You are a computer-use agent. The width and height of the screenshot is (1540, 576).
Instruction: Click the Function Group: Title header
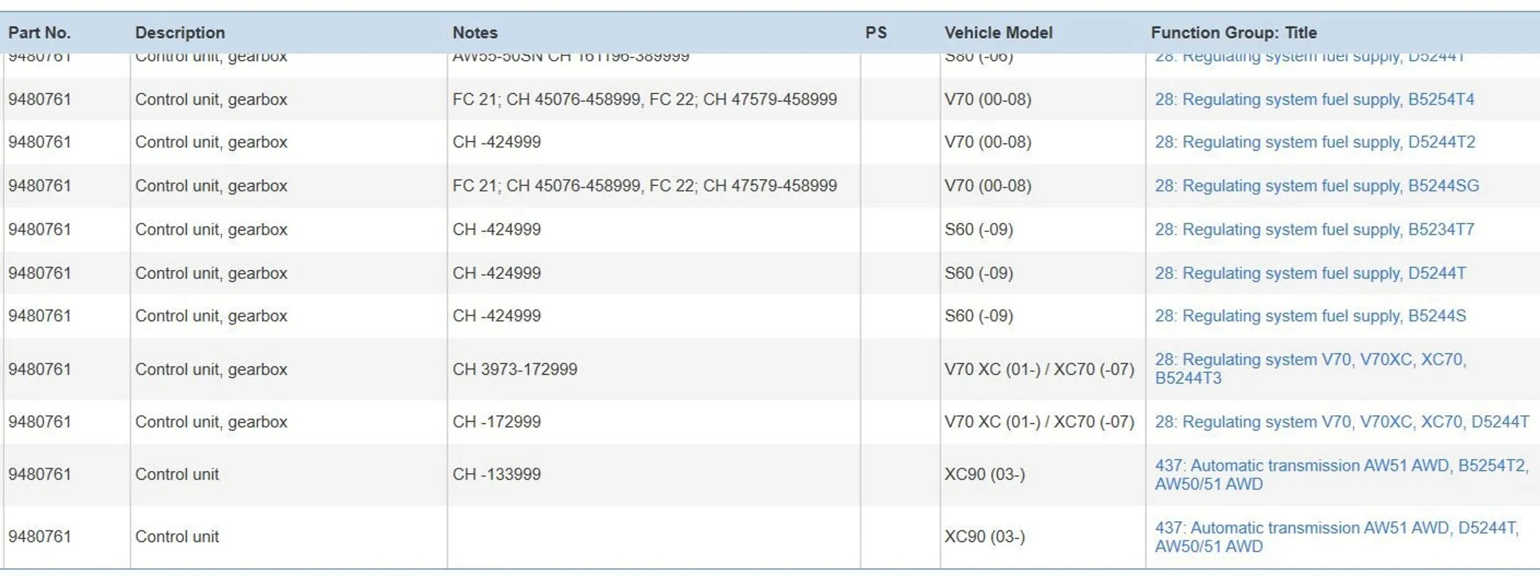(x=1233, y=33)
